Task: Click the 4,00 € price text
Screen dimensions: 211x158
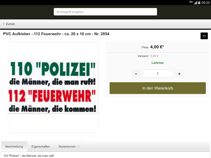Action: tap(157, 47)
